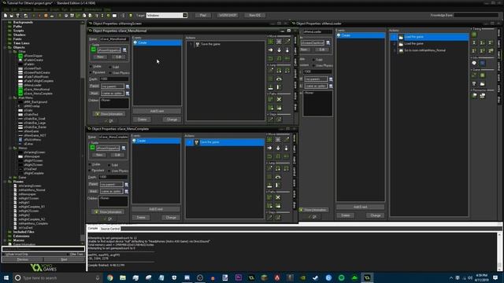
Task: Select oMenuLoader in resource tree
Action: tap(32, 86)
